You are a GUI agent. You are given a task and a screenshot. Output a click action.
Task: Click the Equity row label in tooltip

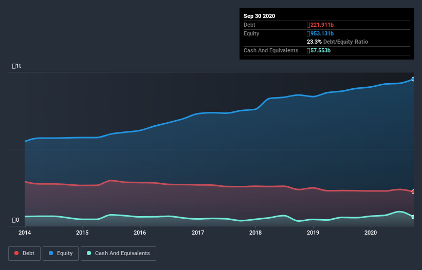click(x=251, y=33)
